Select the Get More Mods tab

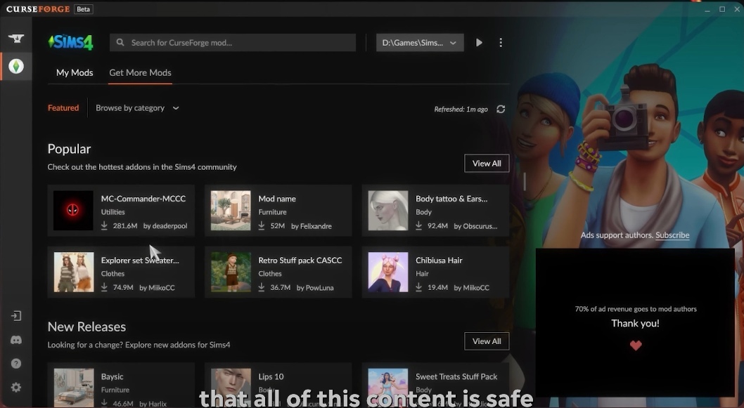[x=140, y=73]
